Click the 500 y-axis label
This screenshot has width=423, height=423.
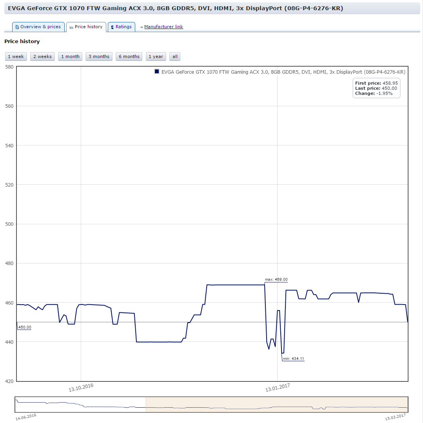coord(9,224)
